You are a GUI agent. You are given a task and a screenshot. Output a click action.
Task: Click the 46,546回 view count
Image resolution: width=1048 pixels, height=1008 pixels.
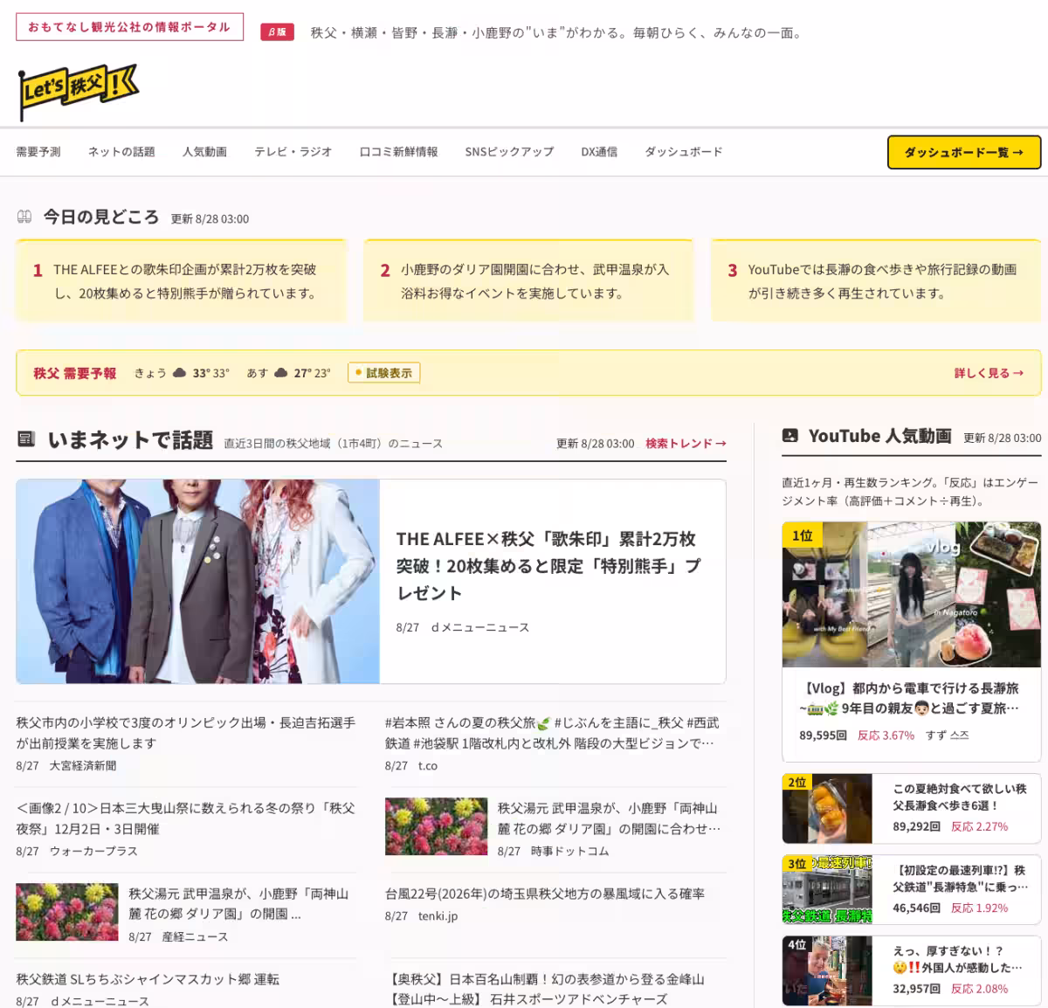coord(916,908)
